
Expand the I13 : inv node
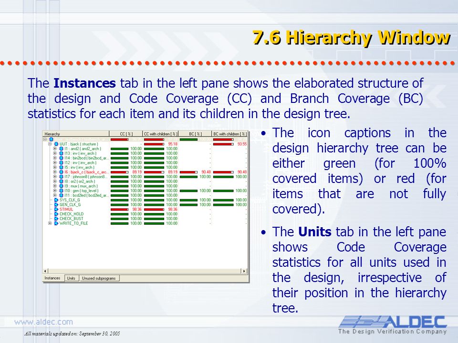pos(55,153)
